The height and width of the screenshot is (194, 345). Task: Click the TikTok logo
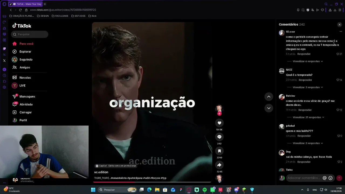(x=22, y=26)
